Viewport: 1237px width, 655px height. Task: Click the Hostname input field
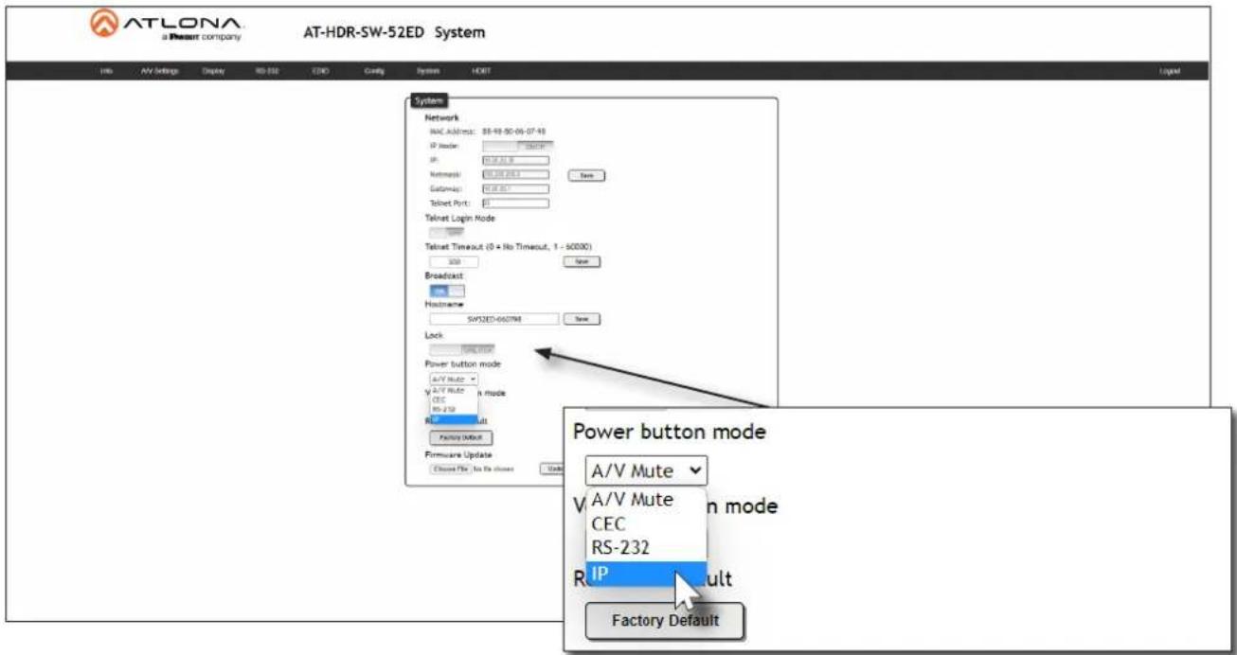pos(493,320)
